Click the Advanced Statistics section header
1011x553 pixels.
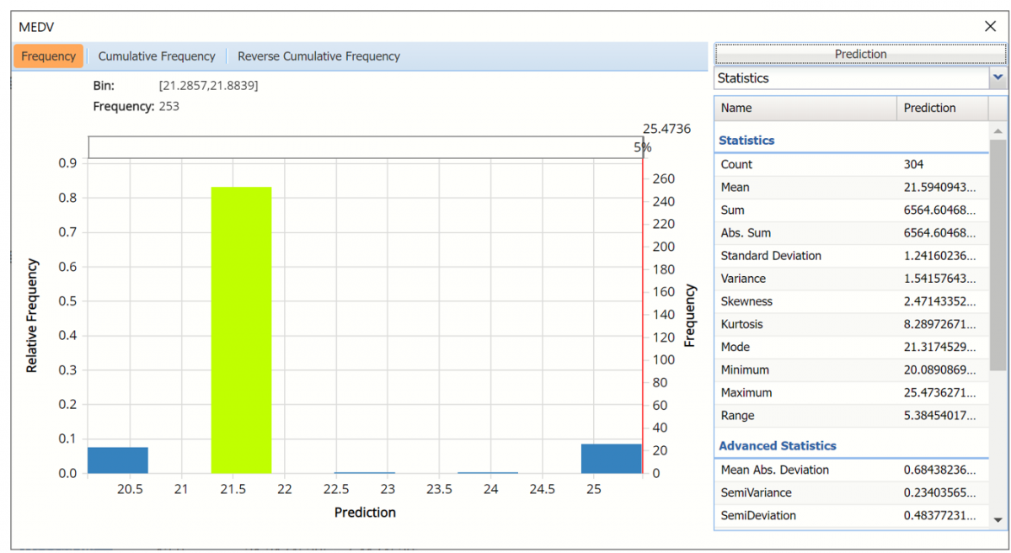778,445
